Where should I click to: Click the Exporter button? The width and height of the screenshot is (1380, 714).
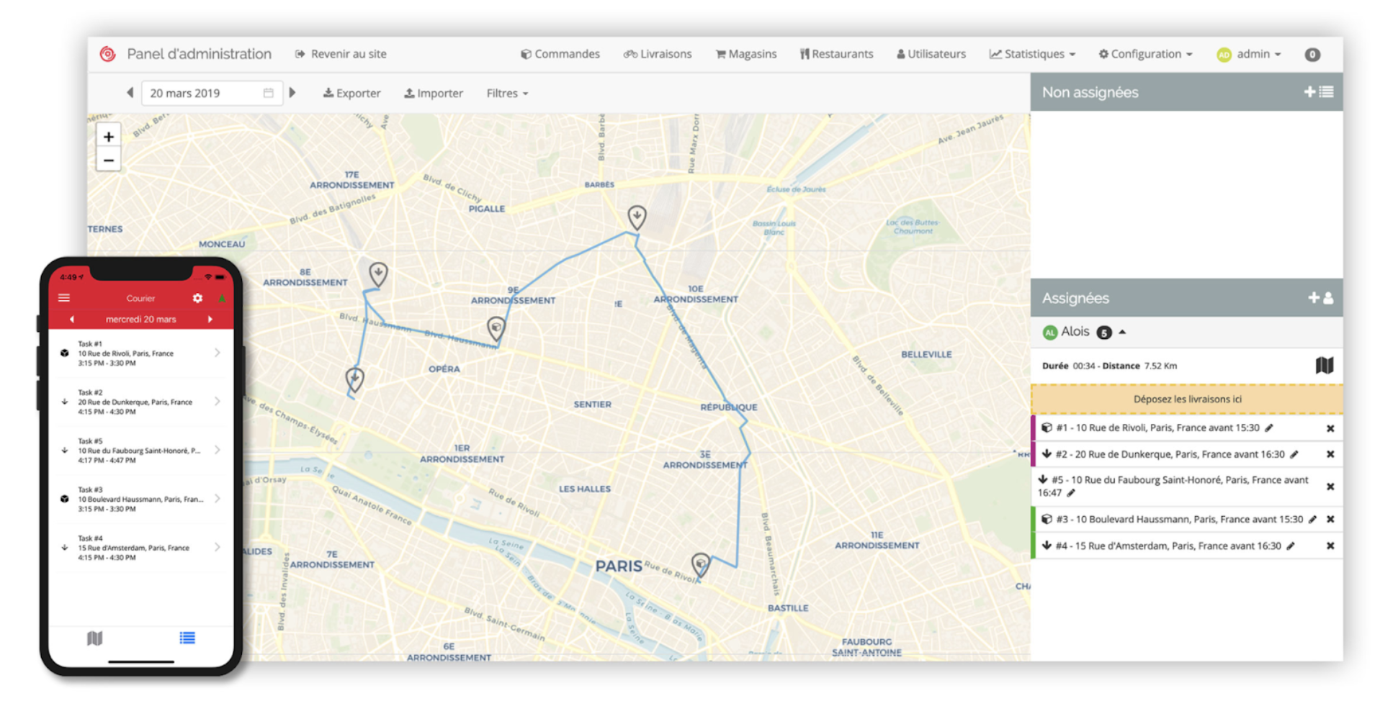pyautogui.click(x=351, y=93)
